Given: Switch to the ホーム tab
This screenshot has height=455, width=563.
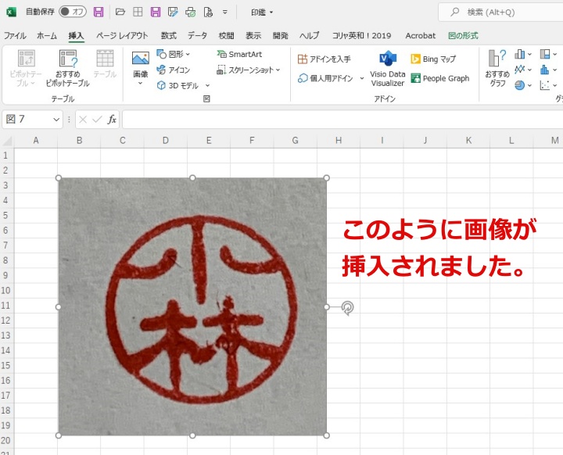Looking at the screenshot, I should pos(47,35).
